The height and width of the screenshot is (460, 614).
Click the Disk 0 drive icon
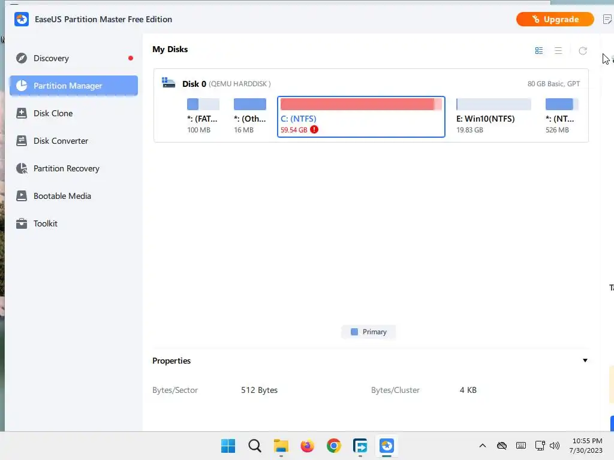tap(168, 83)
